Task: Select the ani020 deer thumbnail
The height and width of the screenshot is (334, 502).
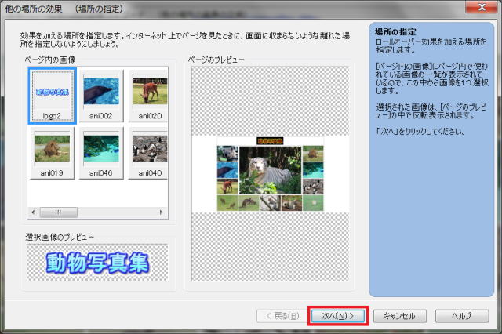Action: (x=148, y=96)
